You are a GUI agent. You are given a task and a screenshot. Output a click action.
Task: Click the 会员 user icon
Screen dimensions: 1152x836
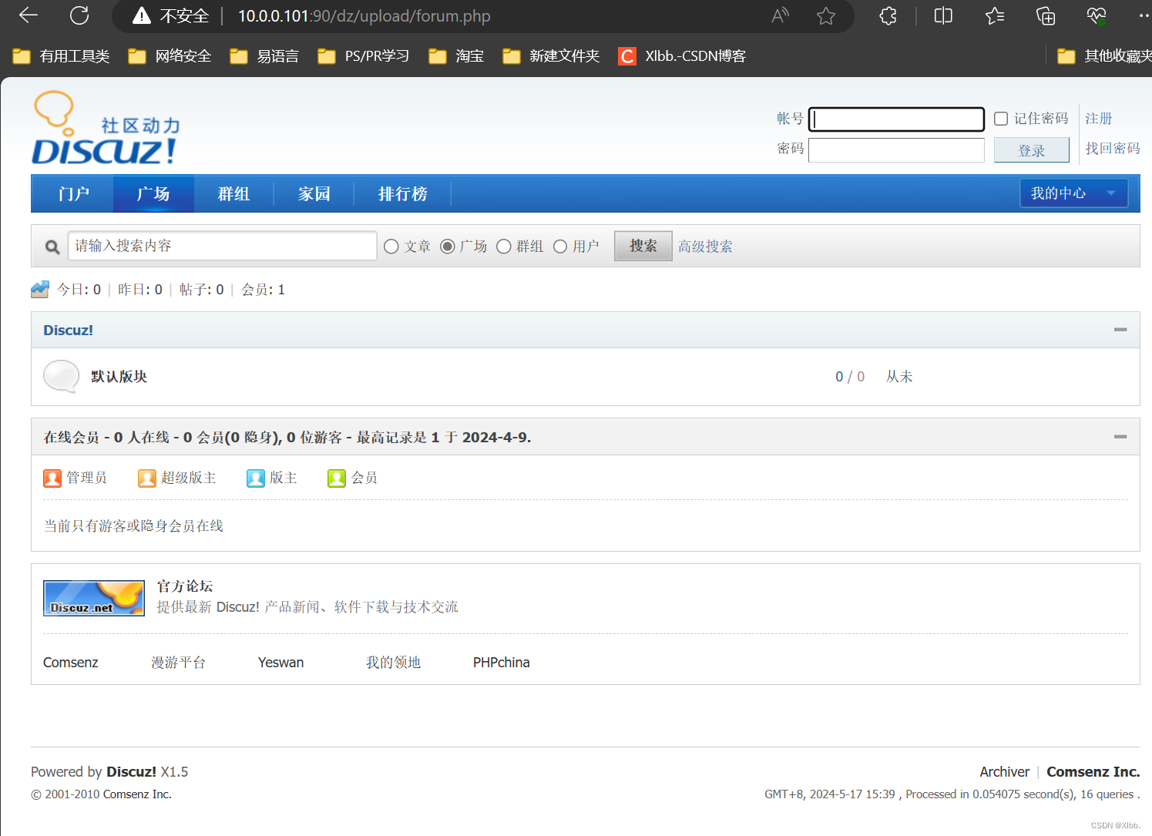[x=337, y=478]
